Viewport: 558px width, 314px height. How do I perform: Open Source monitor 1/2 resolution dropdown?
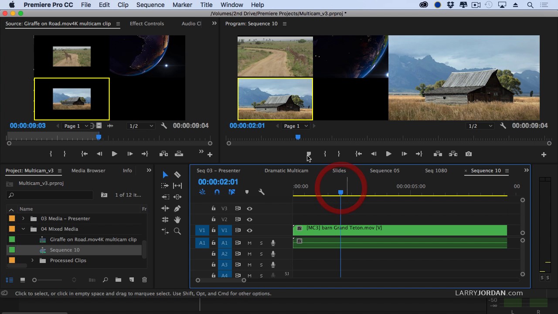coord(141,126)
